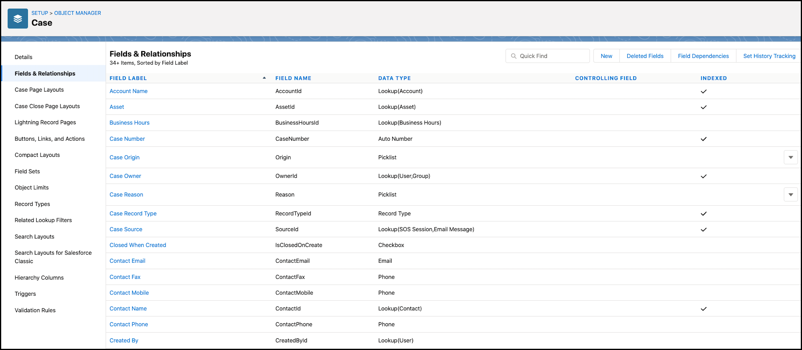Open the OBJECT MANAGER breadcrumb link

(x=77, y=13)
